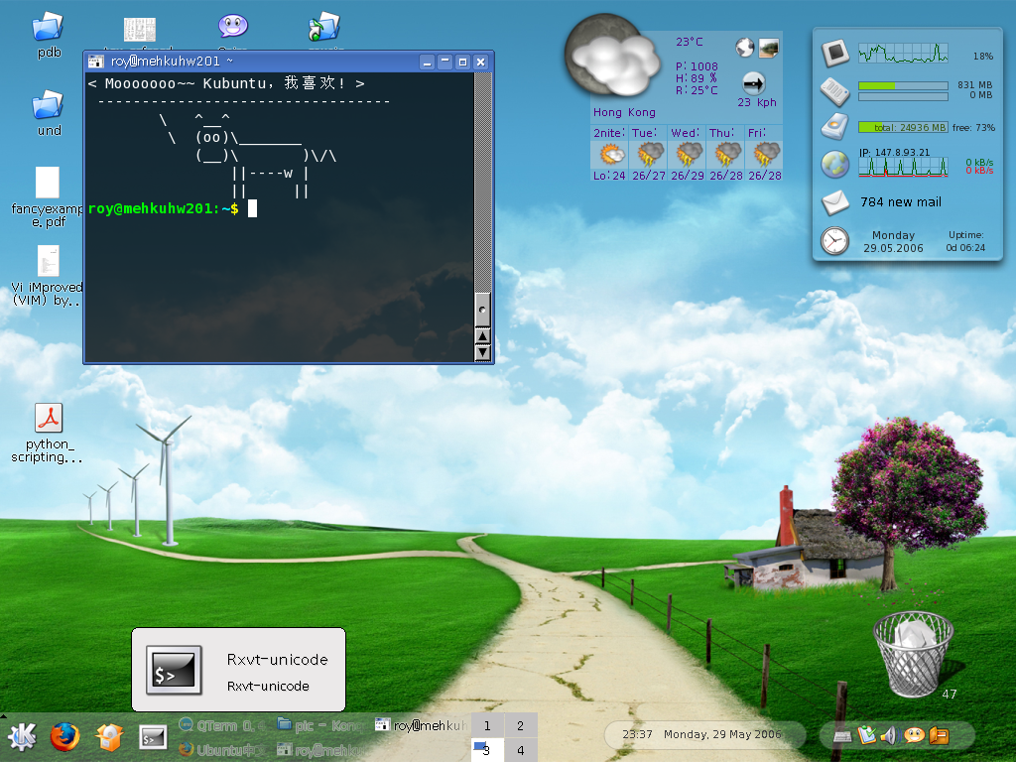Select 2nite forecast icon
The width and height of the screenshot is (1016, 762).
[610, 155]
